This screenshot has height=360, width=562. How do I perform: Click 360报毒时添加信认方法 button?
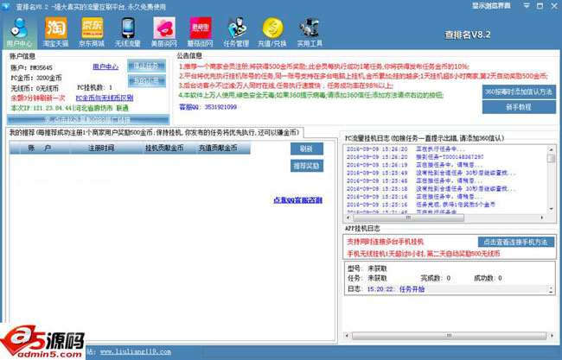tap(519, 92)
